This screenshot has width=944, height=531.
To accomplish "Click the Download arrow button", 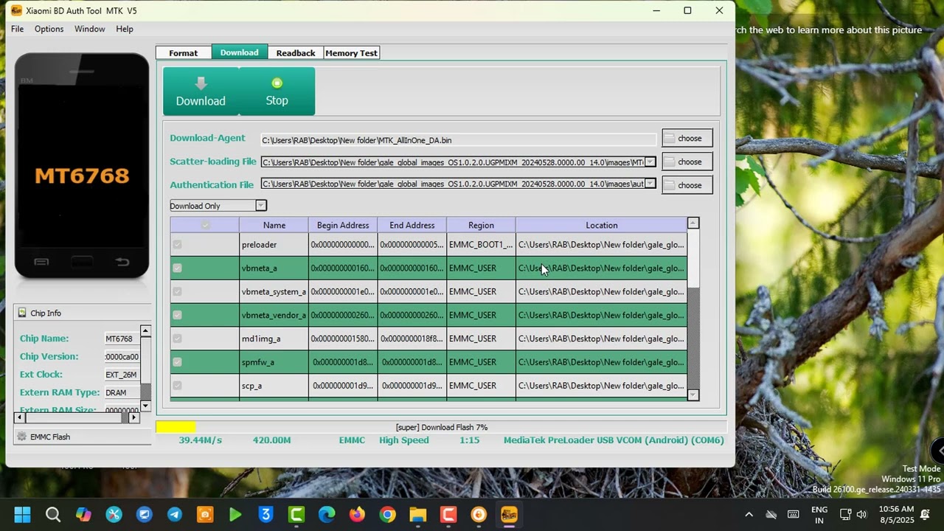I will [201, 91].
